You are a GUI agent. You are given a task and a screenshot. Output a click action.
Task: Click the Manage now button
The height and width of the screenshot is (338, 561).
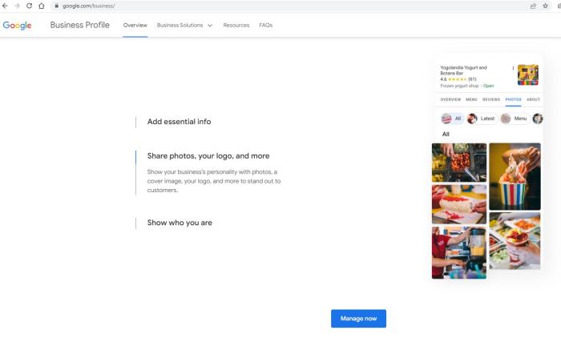coord(358,319)
